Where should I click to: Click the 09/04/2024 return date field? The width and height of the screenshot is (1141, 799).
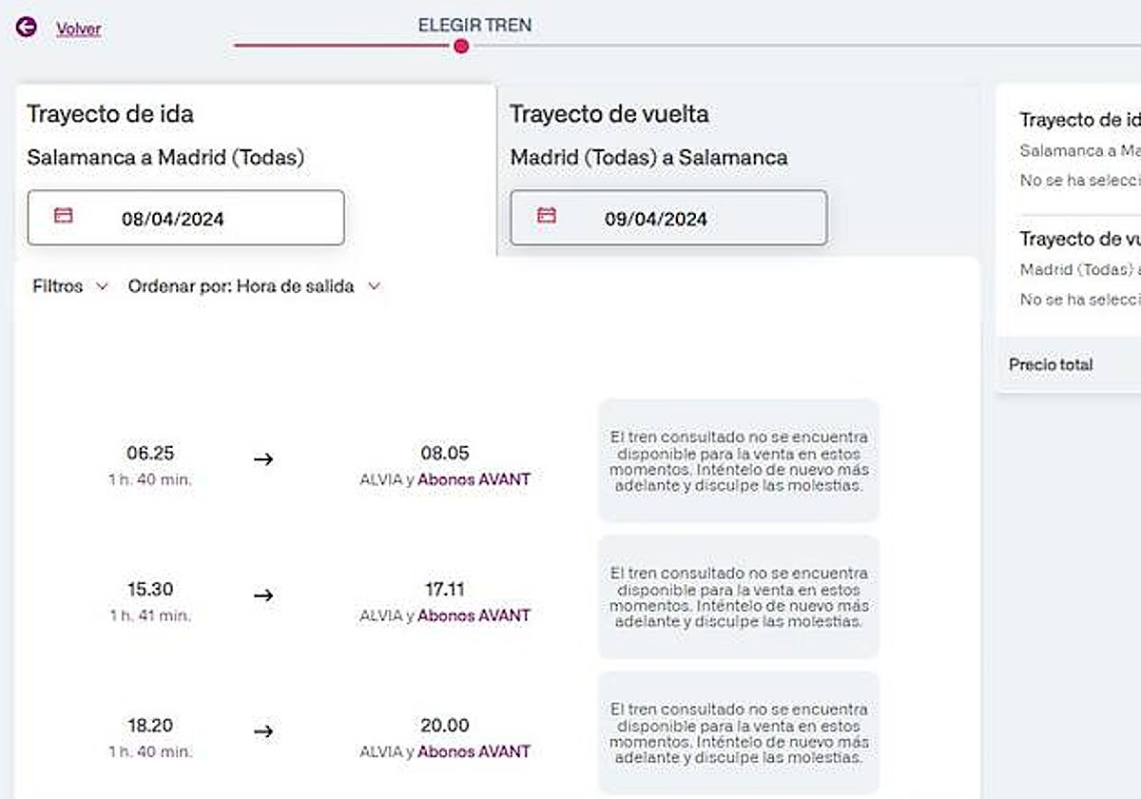click(x=668, y=218)
